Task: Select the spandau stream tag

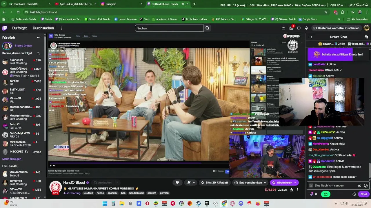Action: point(112,193)
